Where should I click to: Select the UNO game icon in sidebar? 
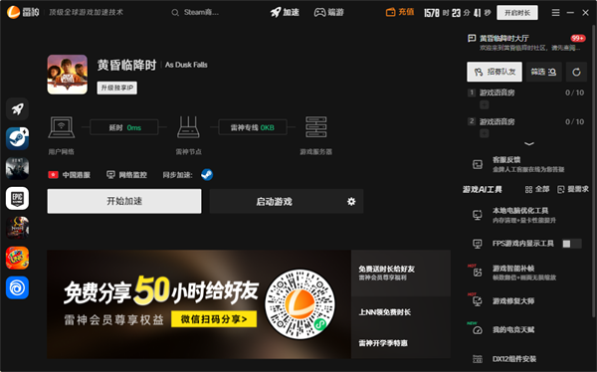[x=17, y=258]
